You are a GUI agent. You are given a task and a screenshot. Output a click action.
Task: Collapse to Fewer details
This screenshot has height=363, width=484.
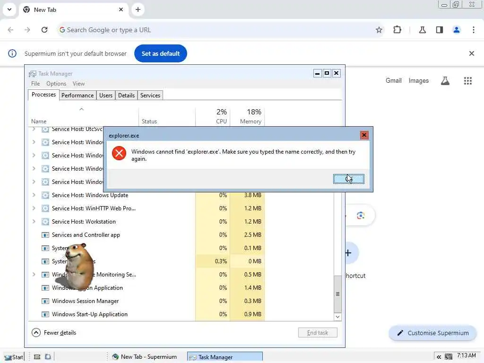(x=54, y=332)
